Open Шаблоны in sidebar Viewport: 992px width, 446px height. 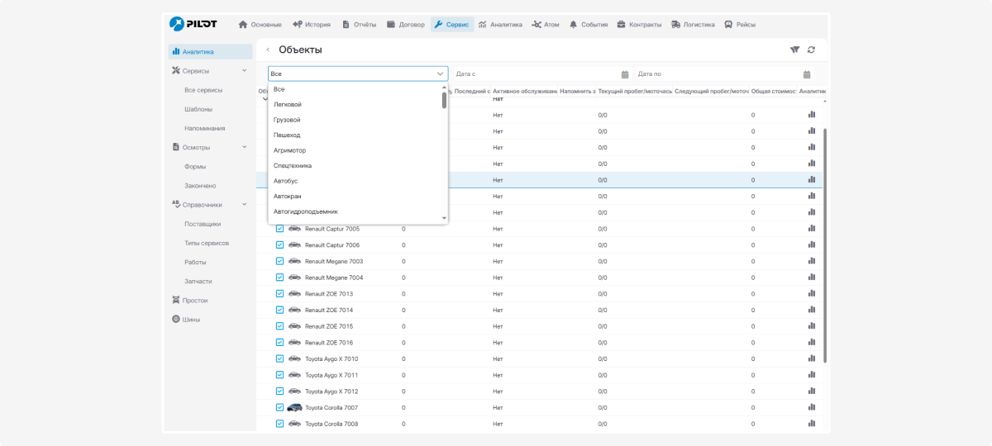(198, 109)
